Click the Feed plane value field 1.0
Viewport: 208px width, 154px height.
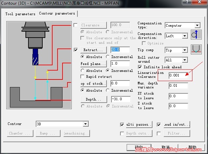click(x=120, y=64)
